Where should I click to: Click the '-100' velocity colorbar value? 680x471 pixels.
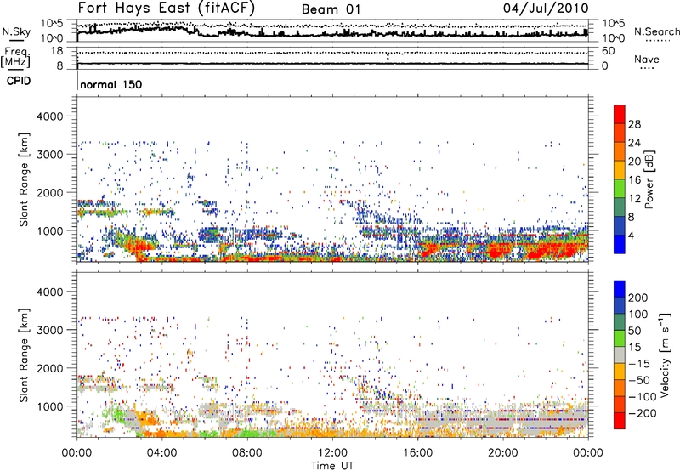[x=642, y=396]
